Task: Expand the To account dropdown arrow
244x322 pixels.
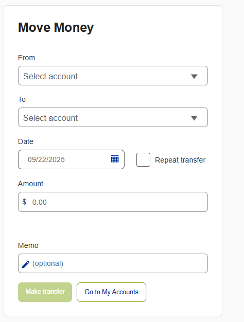Action: [194, 118]
